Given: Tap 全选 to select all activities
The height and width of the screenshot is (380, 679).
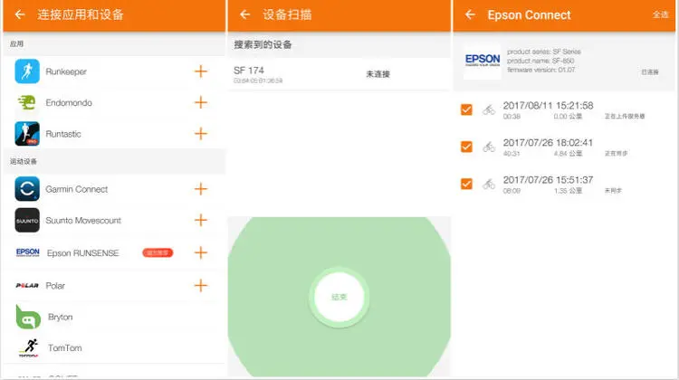Looking at the screenshot, I should 660,14.
